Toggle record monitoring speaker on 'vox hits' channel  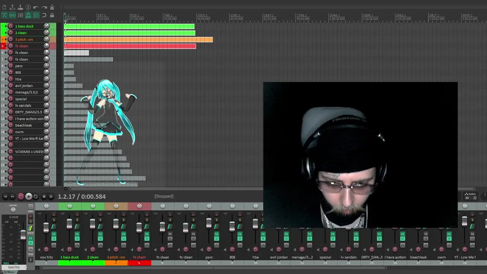click(39, 250)
